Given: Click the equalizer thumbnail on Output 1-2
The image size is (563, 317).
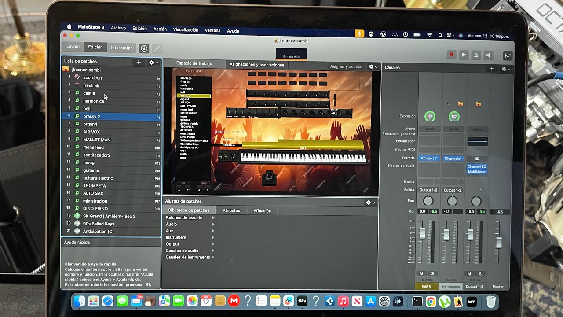Looking at the screenshot, I should [x=477, y=141].
